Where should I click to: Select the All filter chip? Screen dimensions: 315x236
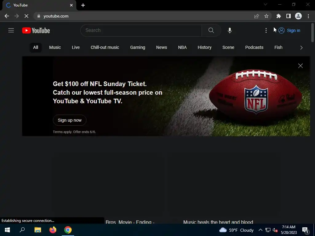[x=36, y=47]
